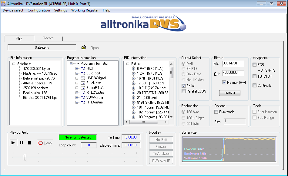This screenshot has height=176, width=288.
Task: Click the Out bitrate input field
Action: pos(234,73)
